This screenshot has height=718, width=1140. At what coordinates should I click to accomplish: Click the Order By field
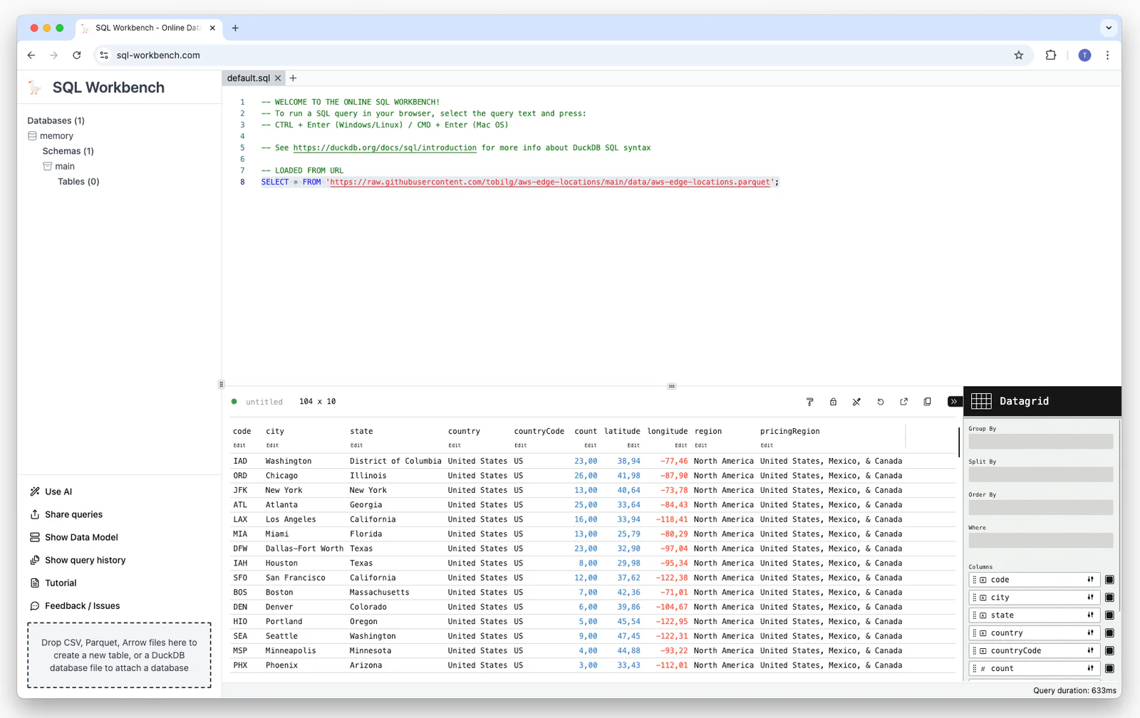(1040, 507)
